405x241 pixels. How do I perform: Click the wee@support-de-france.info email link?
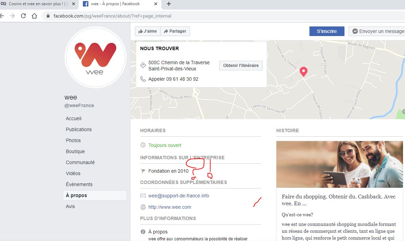pyautogui.click(x=178, y=196)
